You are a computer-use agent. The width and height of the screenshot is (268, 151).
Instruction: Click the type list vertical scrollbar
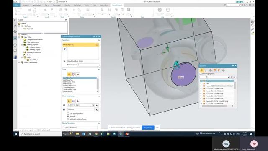click(x=98, y=85)
